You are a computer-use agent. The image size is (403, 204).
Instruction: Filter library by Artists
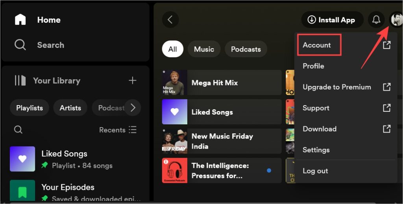point(70,108)
